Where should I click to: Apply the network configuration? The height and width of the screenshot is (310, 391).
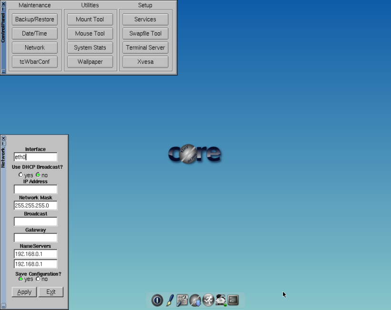(x=24, y=292)
